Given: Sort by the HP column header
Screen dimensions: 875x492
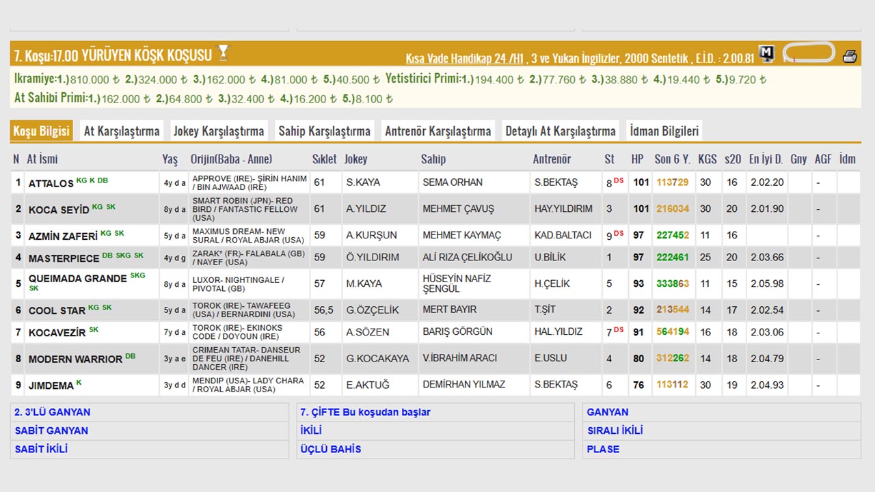Looking at the screenshot, I should (637, 159).
